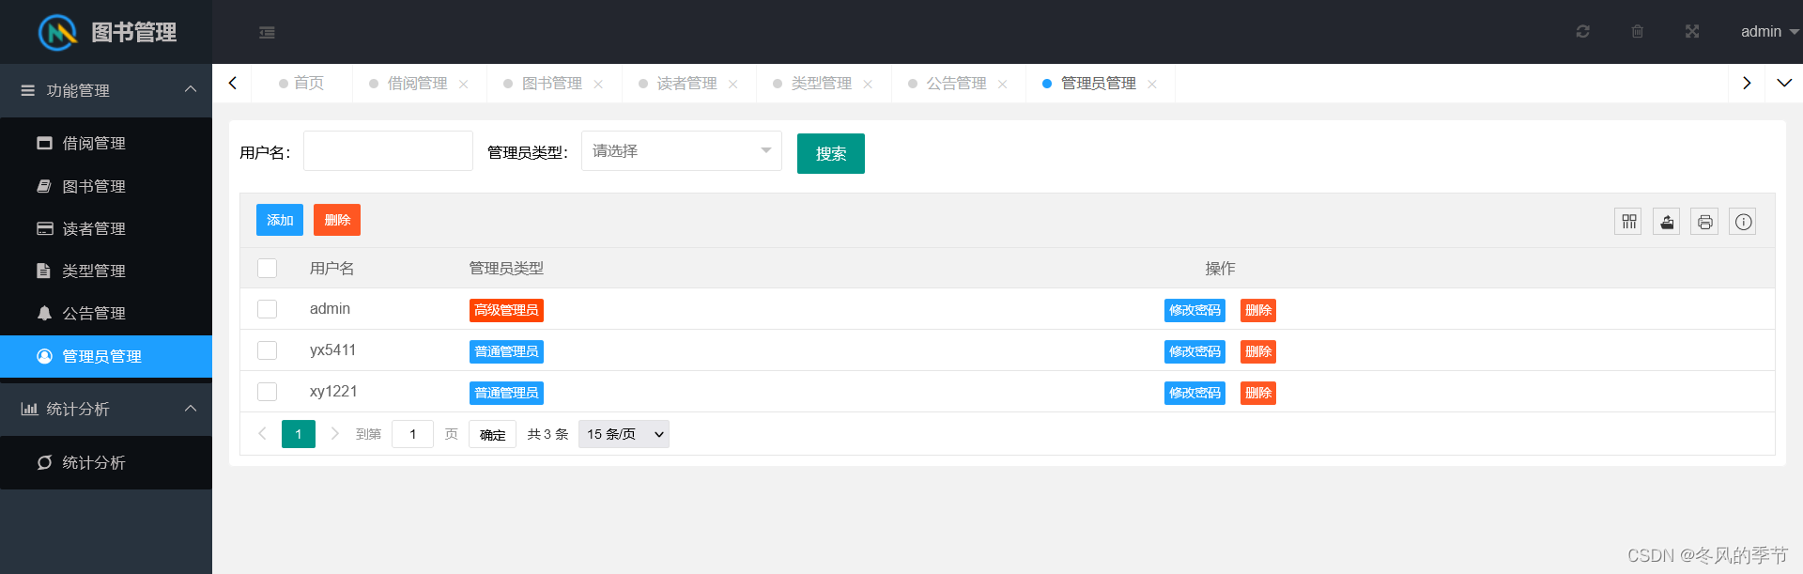1803x574 pixels.
Task: Open the admin user dropdown
Action: pyautogui.click(x=1769, y=31)
